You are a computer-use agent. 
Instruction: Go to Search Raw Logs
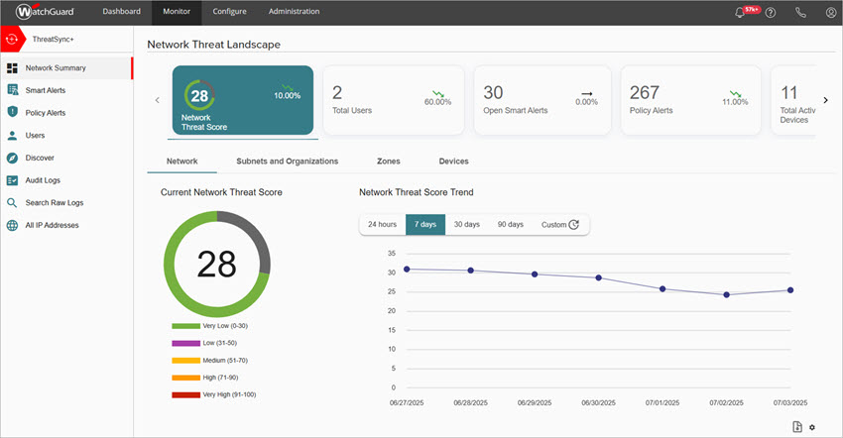pyautogui.click(x=54, y=202)
